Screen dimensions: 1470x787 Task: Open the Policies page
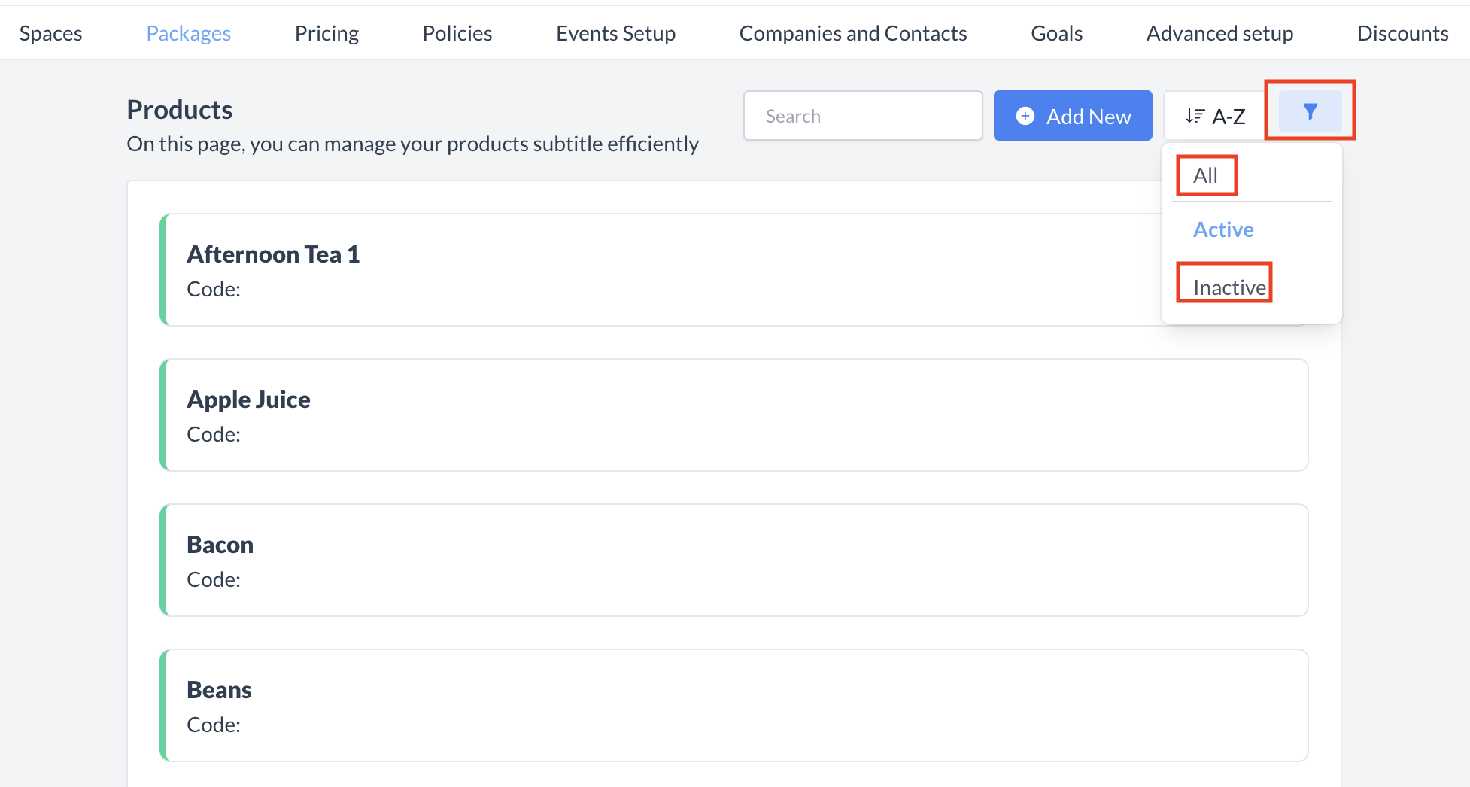click(x=457, y=32)
